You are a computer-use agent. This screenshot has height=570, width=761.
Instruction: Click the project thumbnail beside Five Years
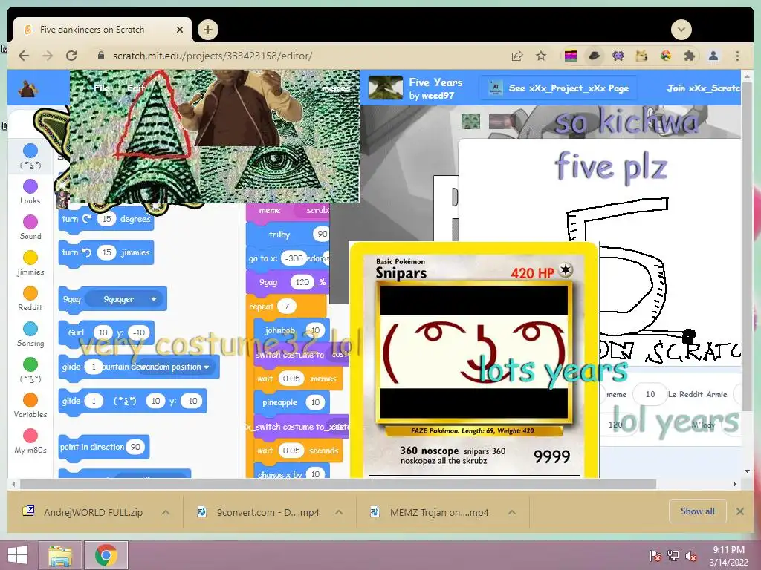[x=386, y=88]
